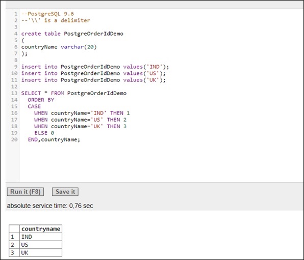Click the insert statement with value 'UK'
This screenshot has width=304, height=260.
(93, 80)
